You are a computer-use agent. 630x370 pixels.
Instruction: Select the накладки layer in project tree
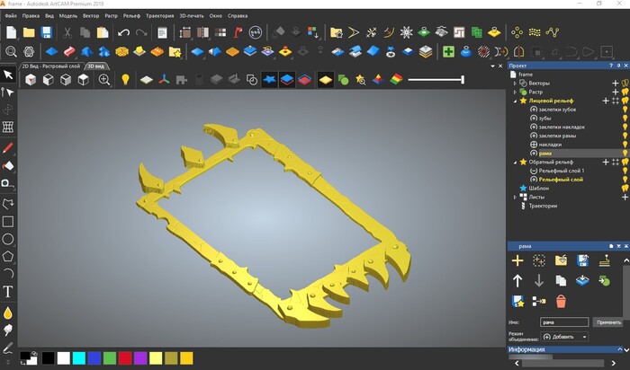(x=551, y=145)
